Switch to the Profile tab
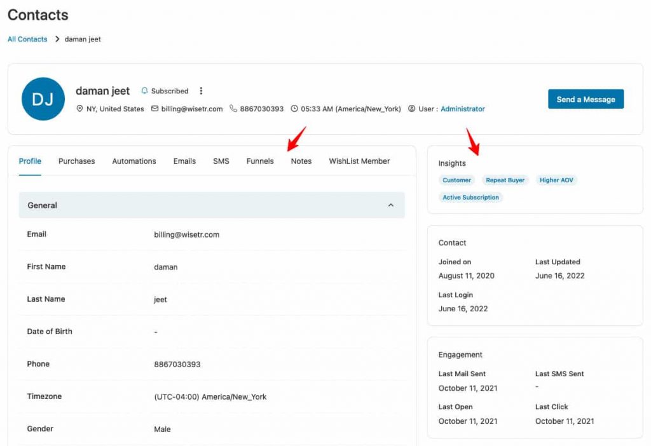The image size is (651, 446). [30, 161]
